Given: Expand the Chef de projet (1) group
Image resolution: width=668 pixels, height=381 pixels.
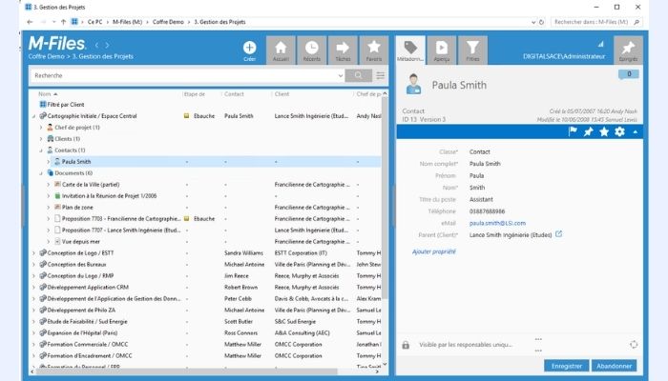Looking at the screenshot, I should tap(41, 127).
